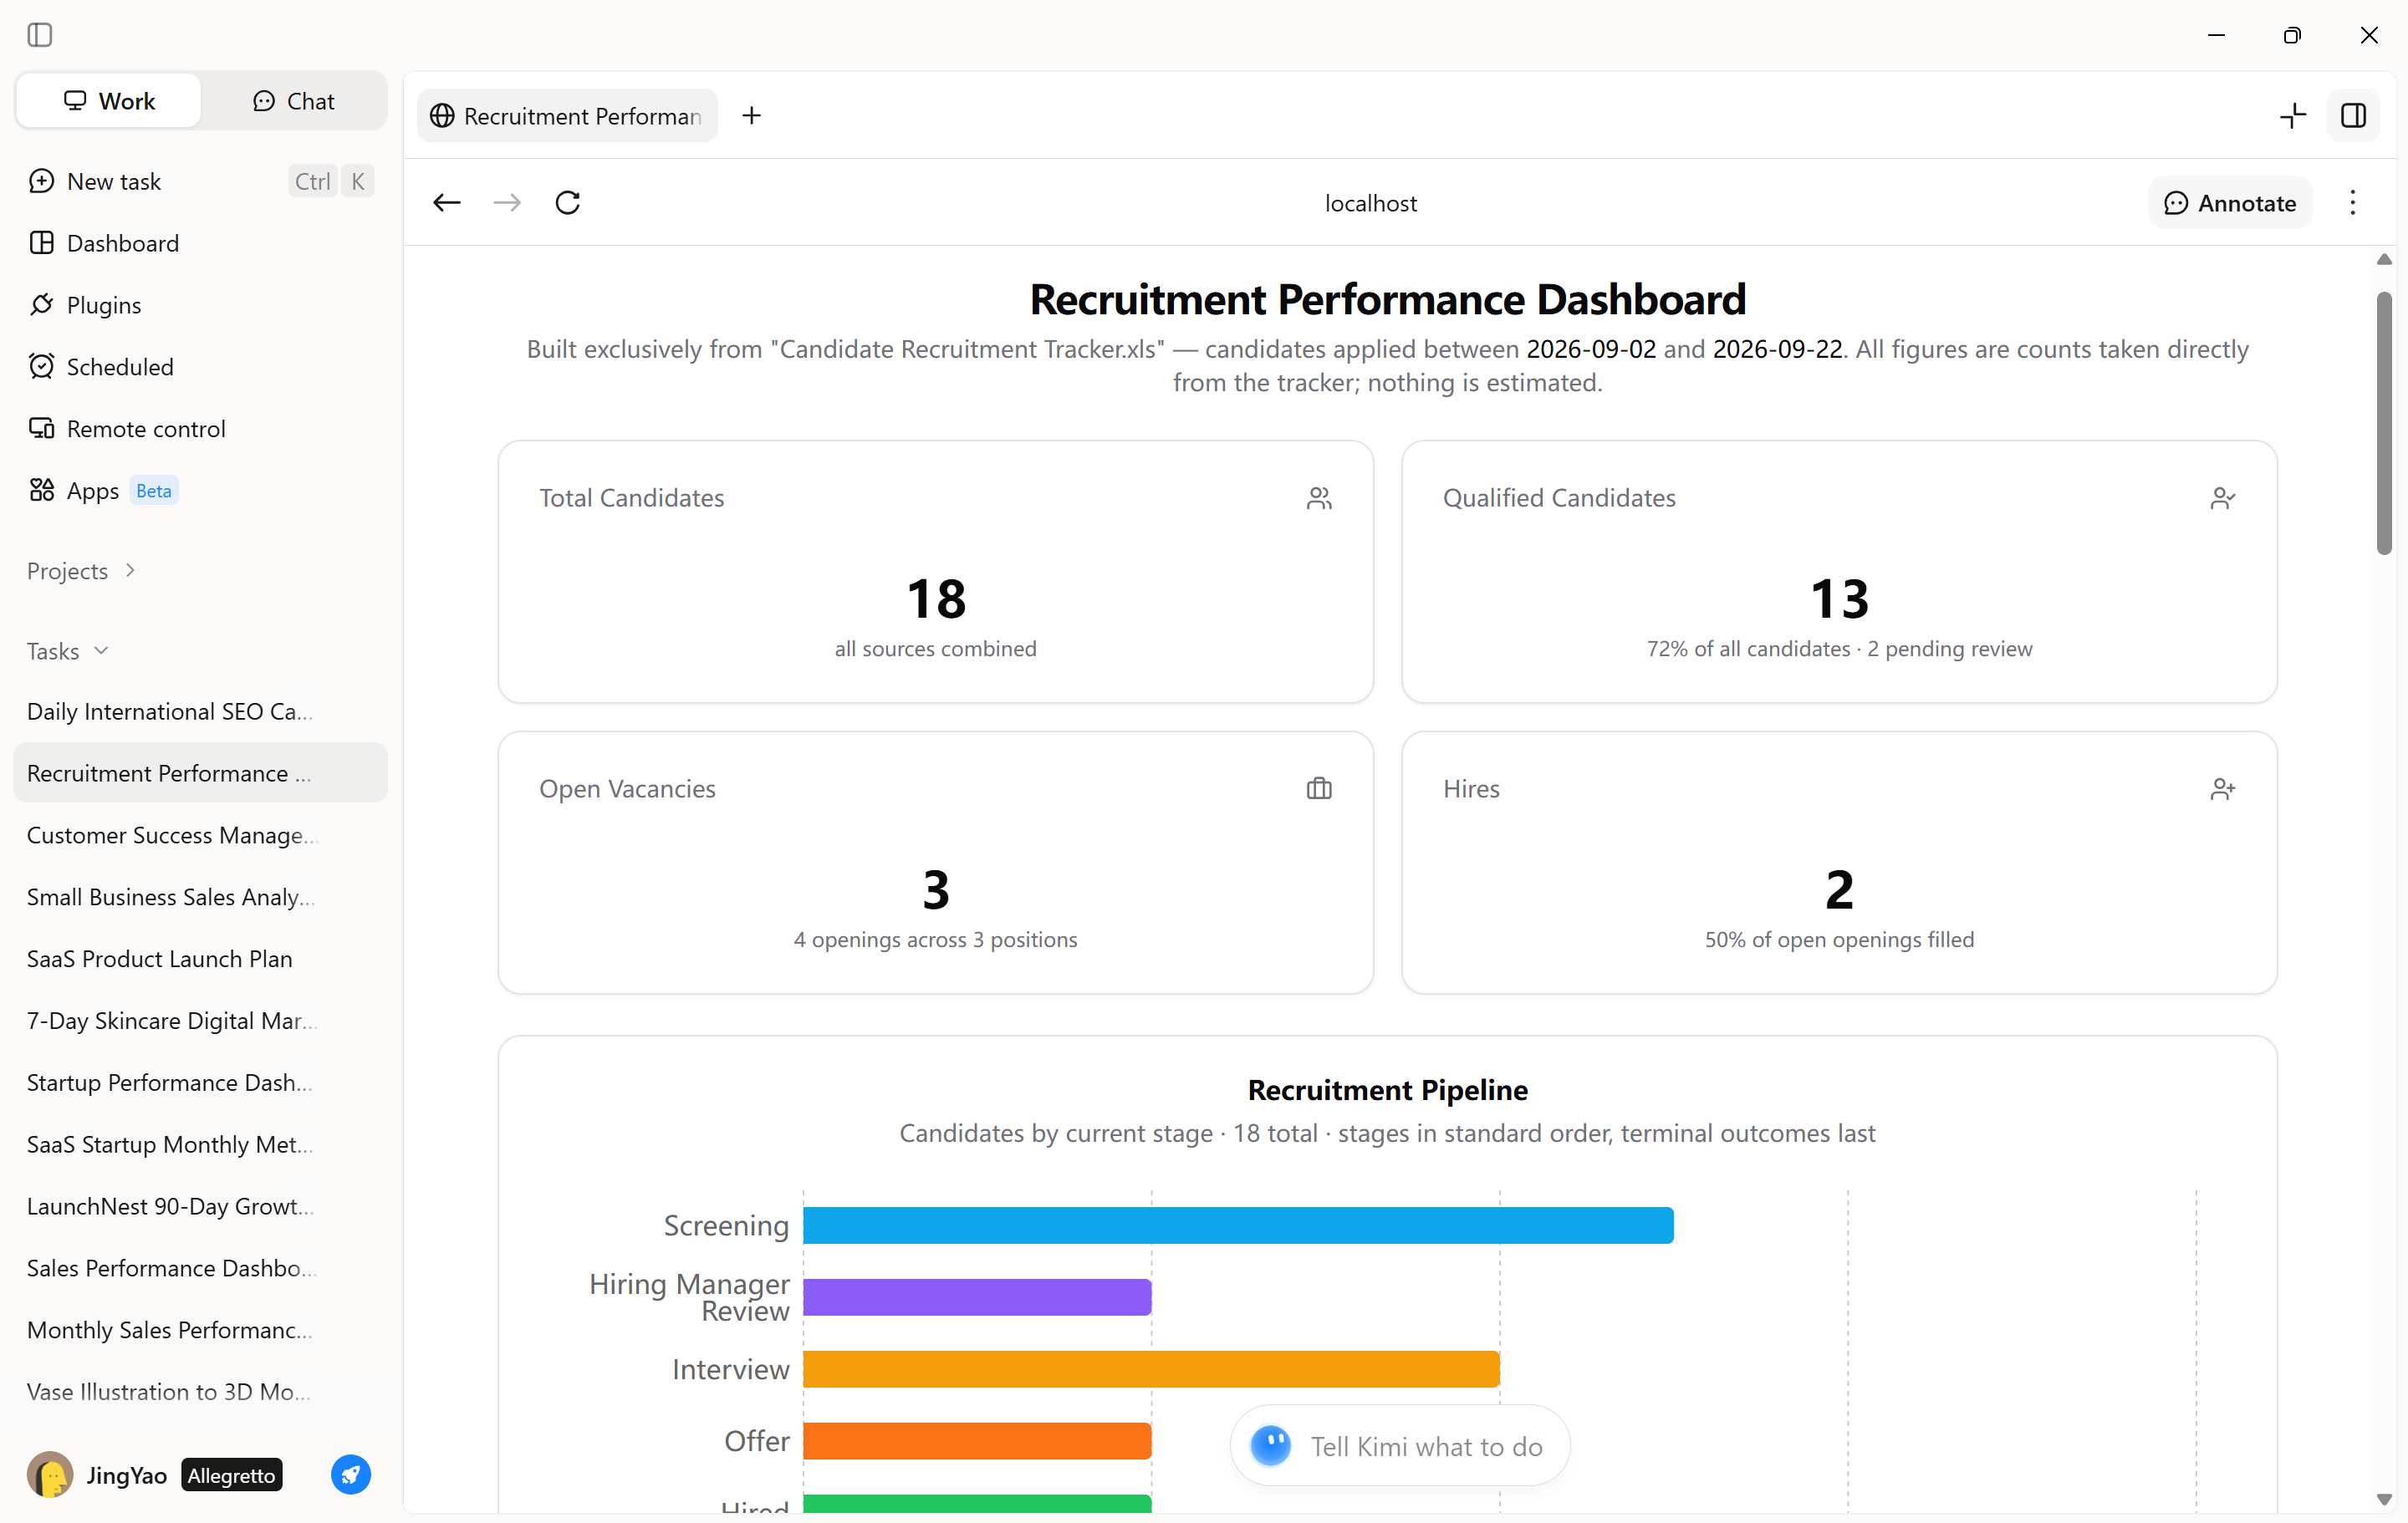Screen dimensions: 2408x1523
Task: Reload the localhost page
Action: (568, 203)
